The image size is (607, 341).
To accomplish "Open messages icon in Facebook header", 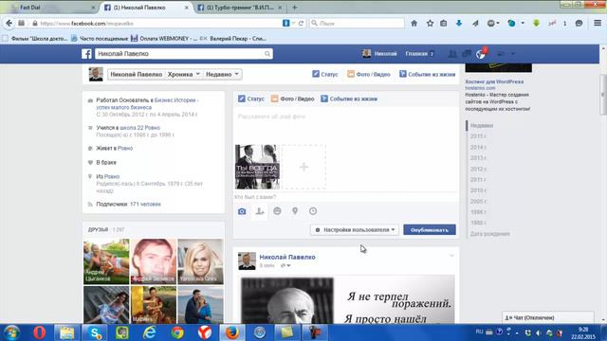I will (467, 54).
